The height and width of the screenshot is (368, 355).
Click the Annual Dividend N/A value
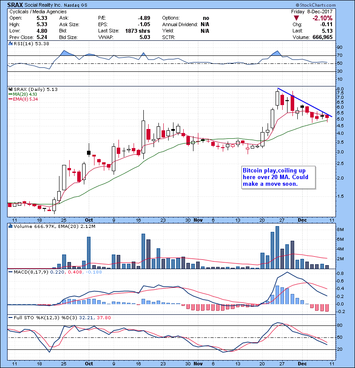pyautogui.click(x=205, y=24)
